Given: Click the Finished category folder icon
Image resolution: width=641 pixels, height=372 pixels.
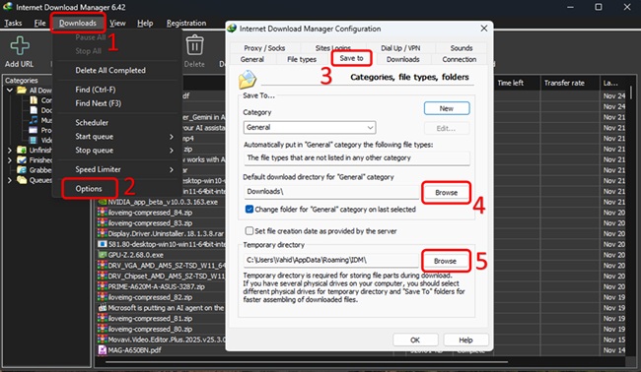Looking at the screenshot, I should click(x=22, y=159).
